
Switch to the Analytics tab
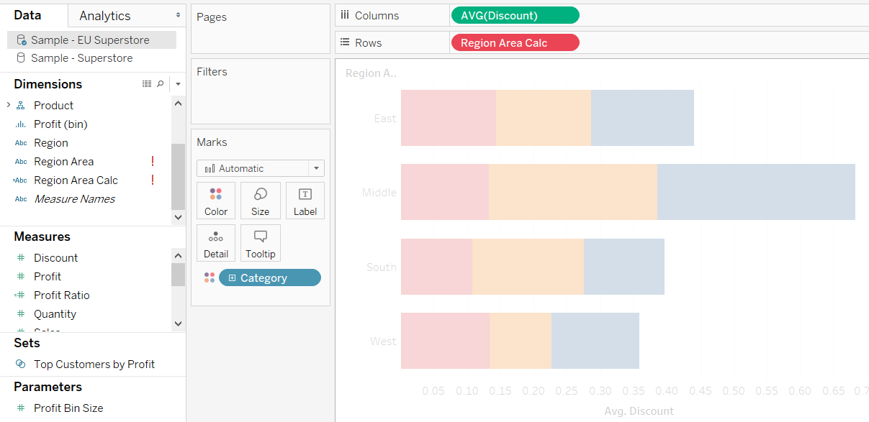point(105,16)
